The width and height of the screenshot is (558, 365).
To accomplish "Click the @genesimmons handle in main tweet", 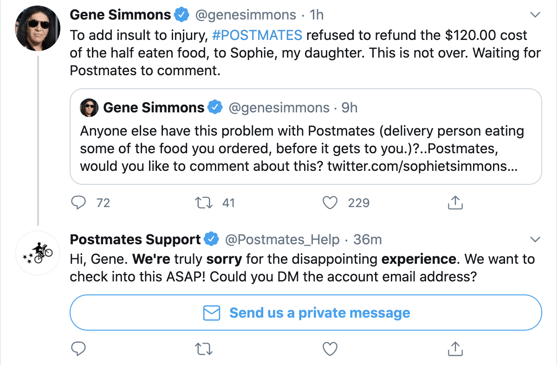I will [245, 15].
